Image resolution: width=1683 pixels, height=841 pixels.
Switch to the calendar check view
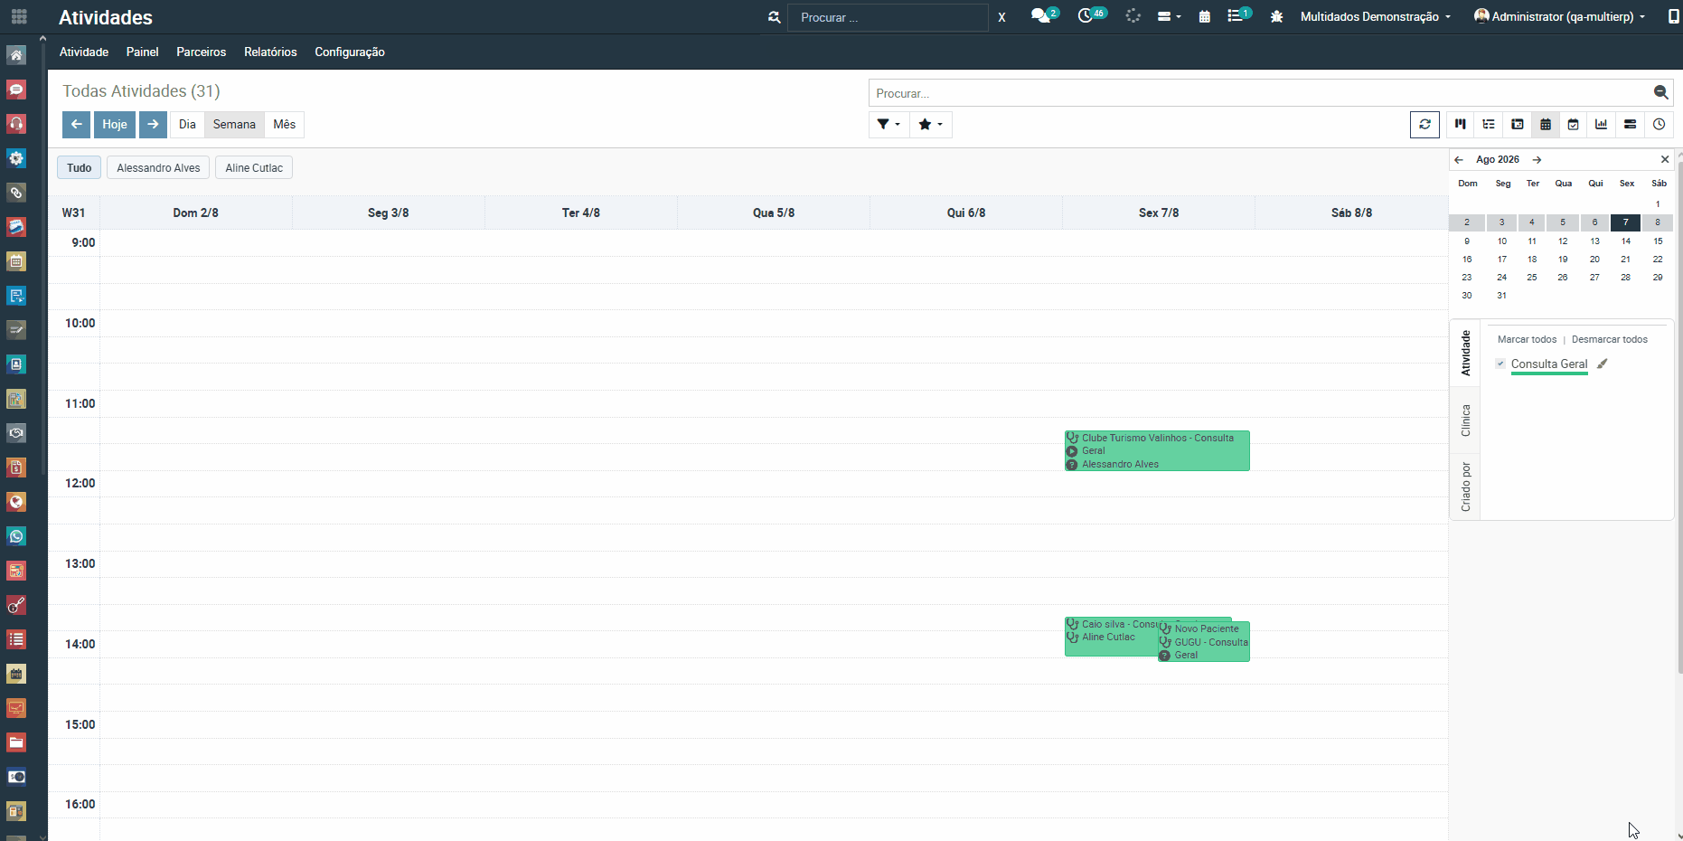[x=1574, y=125]
